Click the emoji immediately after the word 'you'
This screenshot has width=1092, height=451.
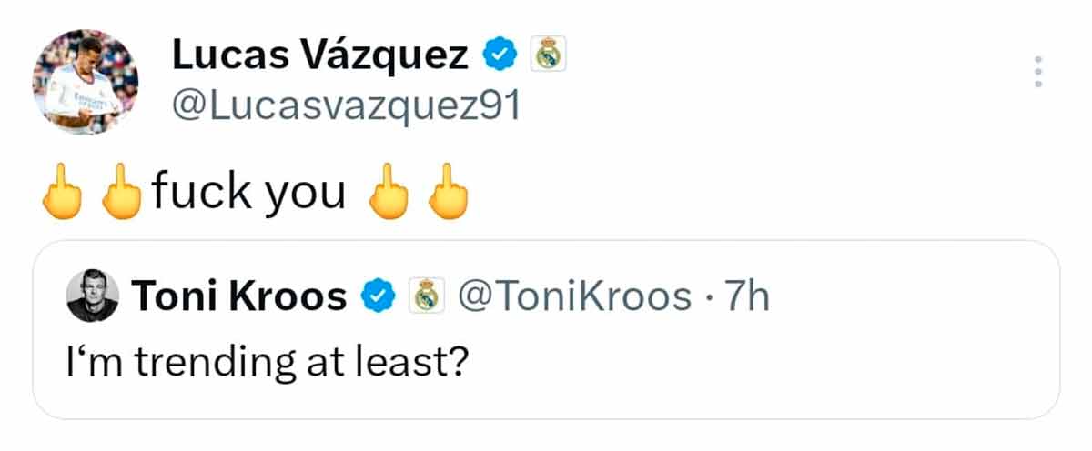[386, 193]
